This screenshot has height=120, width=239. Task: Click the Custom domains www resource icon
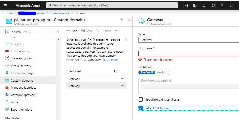(9, 21)
